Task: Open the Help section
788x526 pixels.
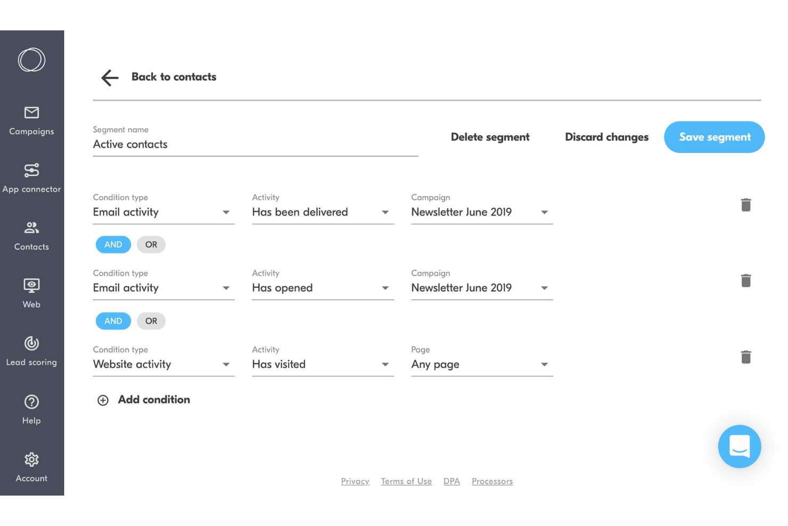Action: (31, 409)
